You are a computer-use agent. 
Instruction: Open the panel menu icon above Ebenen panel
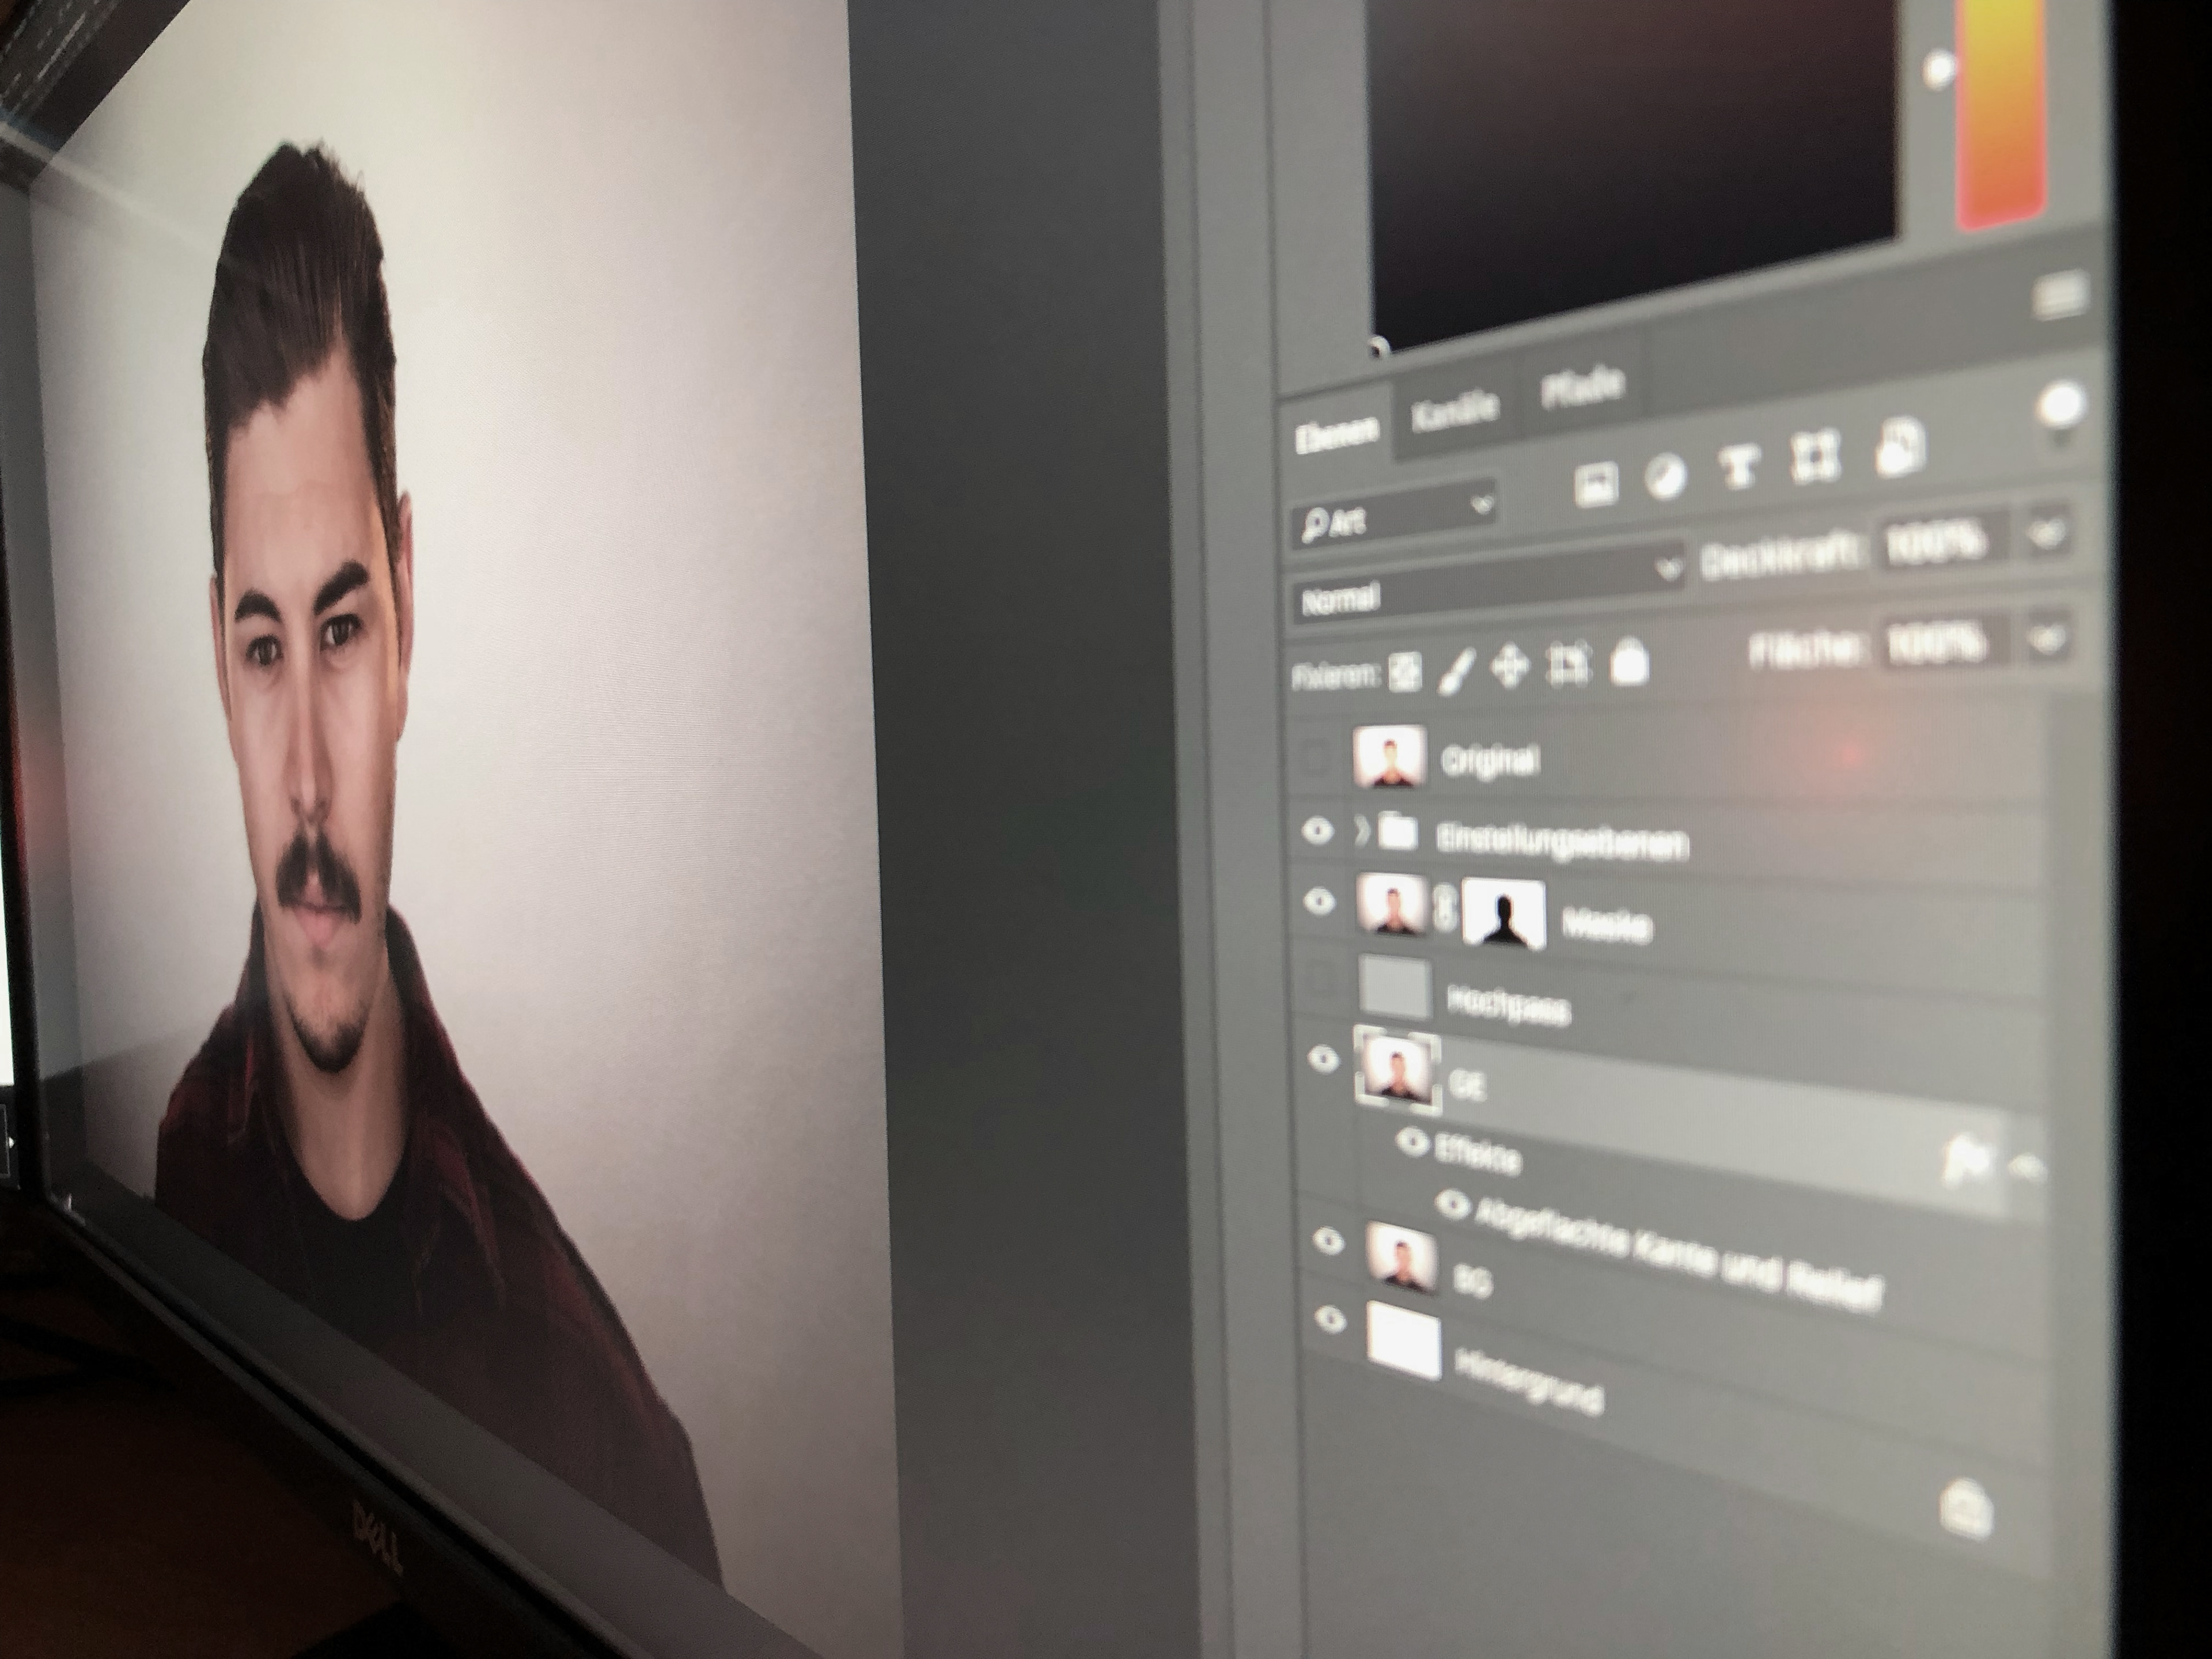coord(2060,297)
